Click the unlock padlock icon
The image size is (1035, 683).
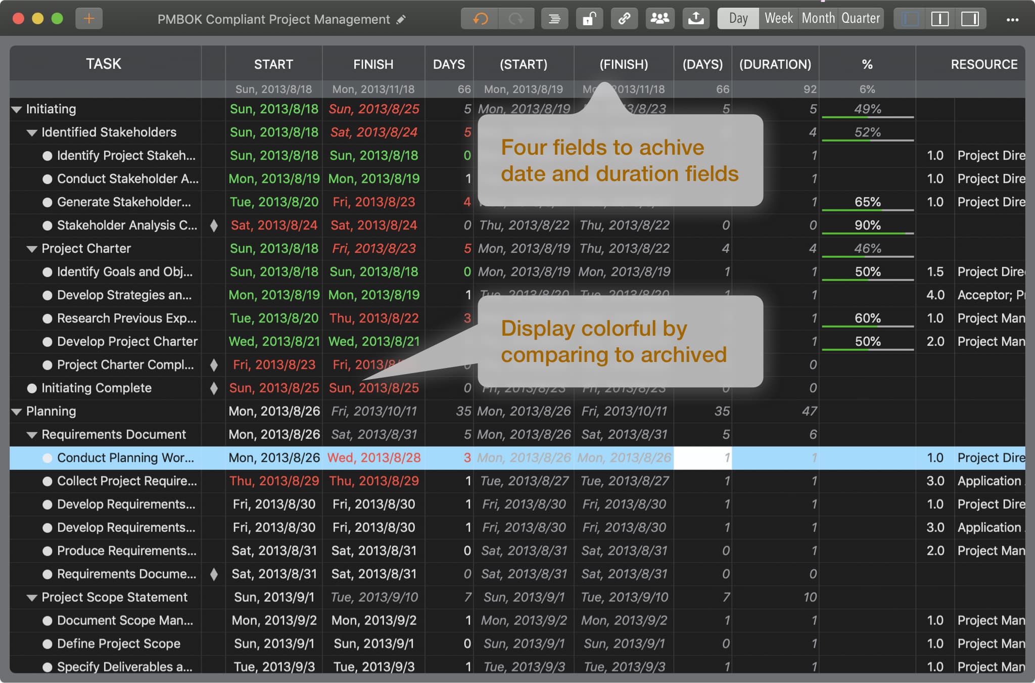tap(589, 19)
